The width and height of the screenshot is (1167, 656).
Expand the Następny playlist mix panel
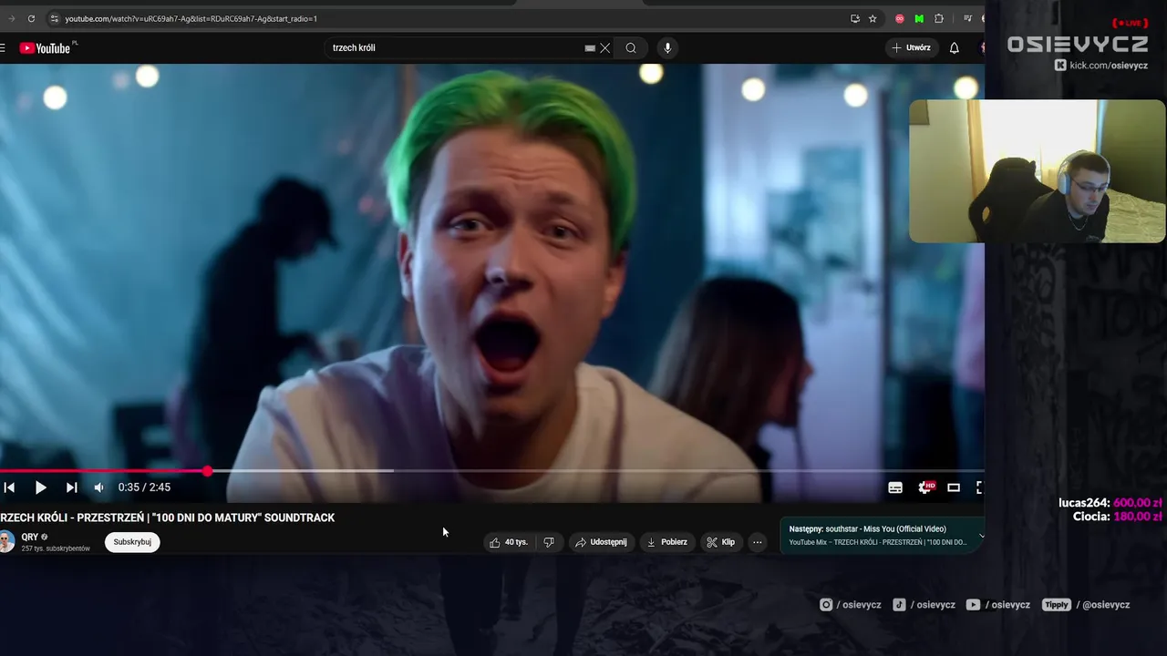pyautogui.click(x=981, y=536)
